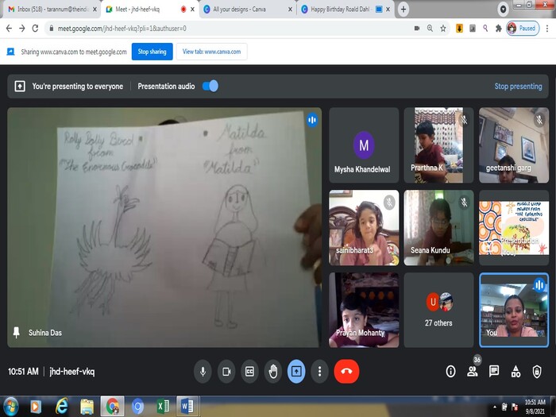Raise hand in the meeting
The width and height of the screenshot is (556, 417).
point(272,371)
